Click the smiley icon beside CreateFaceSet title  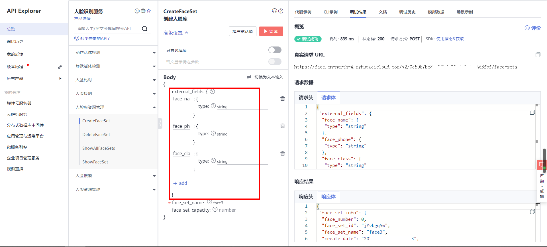click(x=275, y=11)
